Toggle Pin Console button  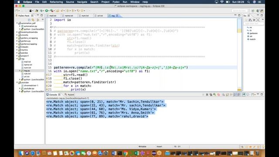[244, 95]
